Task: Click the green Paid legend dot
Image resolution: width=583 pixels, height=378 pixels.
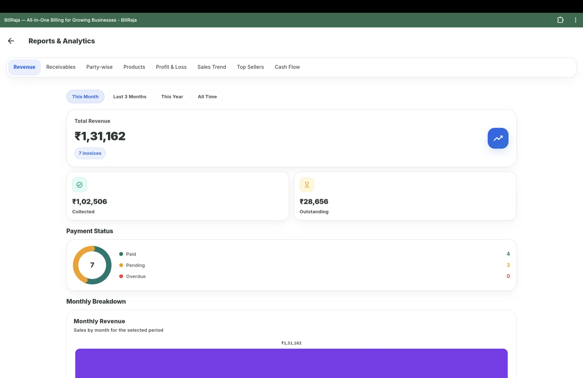Action: [x=121, y=254]
